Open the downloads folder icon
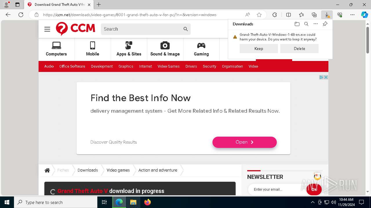Viewport: 371px width, 208px height. click(297, 24)
